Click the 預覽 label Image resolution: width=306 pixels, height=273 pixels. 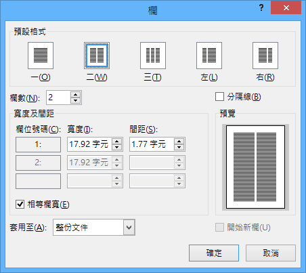[227, 114]
